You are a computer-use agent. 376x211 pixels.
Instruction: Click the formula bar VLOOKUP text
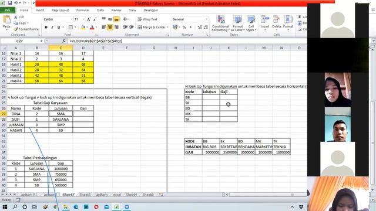click(x=96, y=41)
